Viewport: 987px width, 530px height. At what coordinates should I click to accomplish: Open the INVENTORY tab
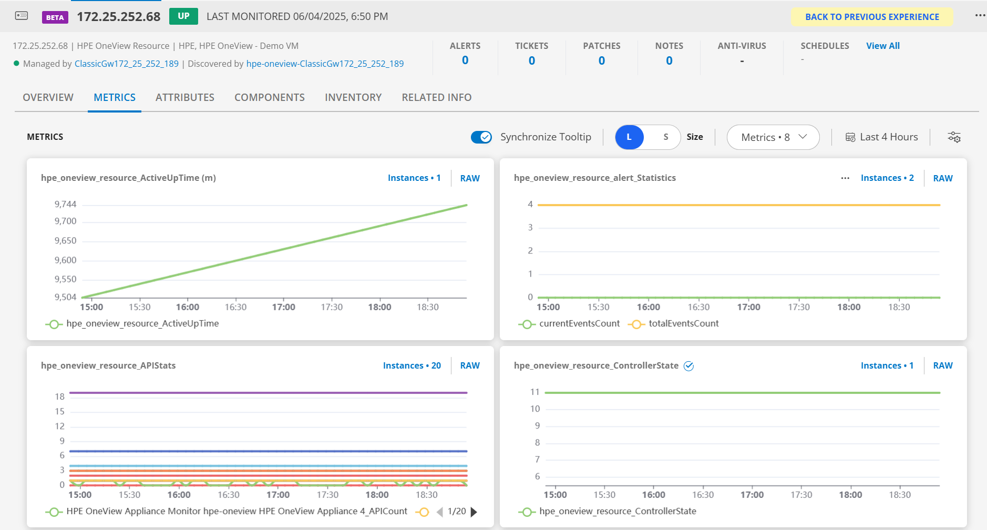pos(353,97)
